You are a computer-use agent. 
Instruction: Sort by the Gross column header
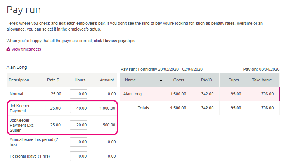pos(177,80)
